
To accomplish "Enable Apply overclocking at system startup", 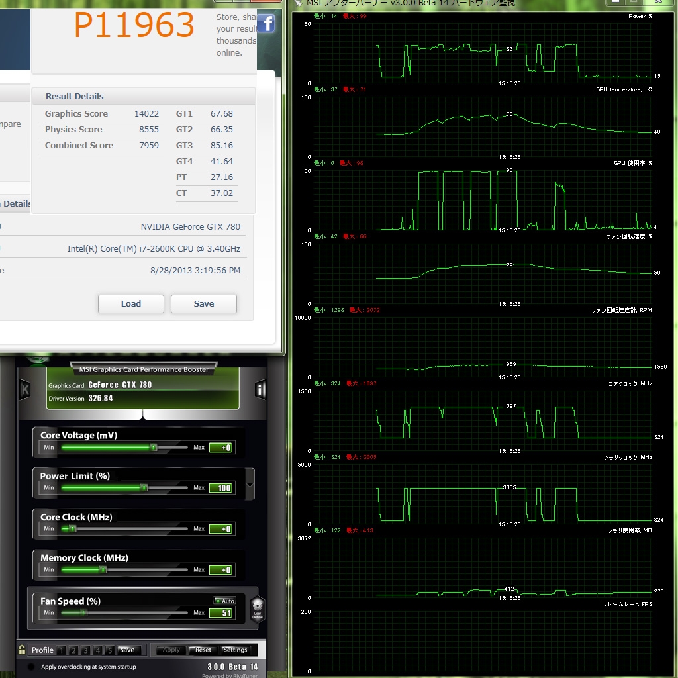I will click(31, 667).
